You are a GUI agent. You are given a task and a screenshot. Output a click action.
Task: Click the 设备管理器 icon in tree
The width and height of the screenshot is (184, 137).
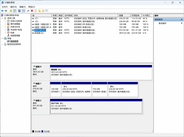pos(8,35)
